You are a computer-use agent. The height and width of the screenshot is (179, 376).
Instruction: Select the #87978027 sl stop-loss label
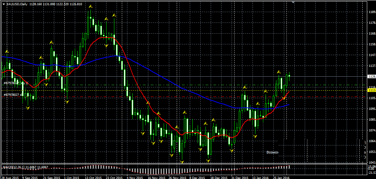click(13, 95)
